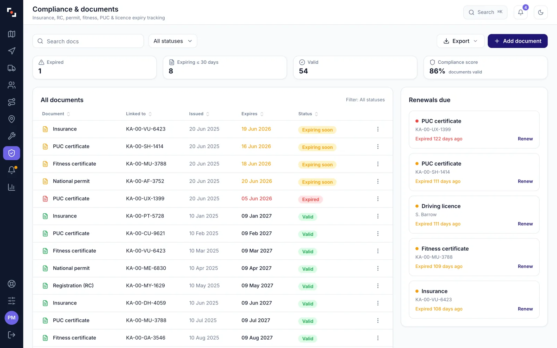Click the Expiring ≤ 30 days card
Viewport: 557px width, 348px height.
tap(225, 68)
